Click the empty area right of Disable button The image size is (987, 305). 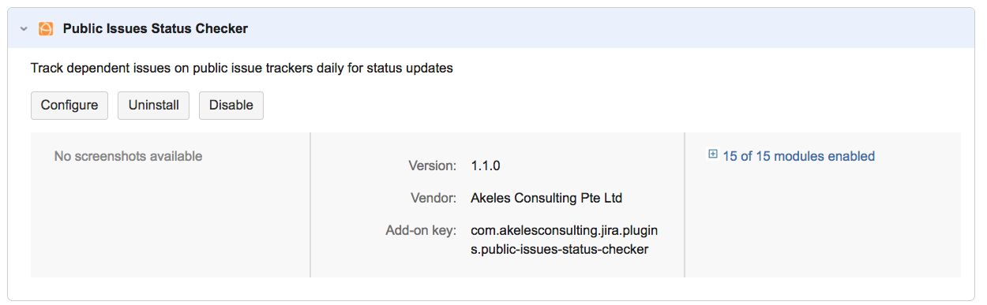[616, 105]
